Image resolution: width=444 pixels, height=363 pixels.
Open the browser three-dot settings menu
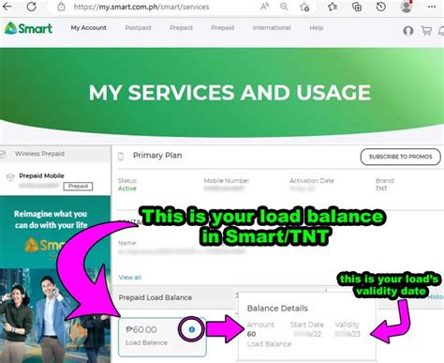[x=432, y=7]
